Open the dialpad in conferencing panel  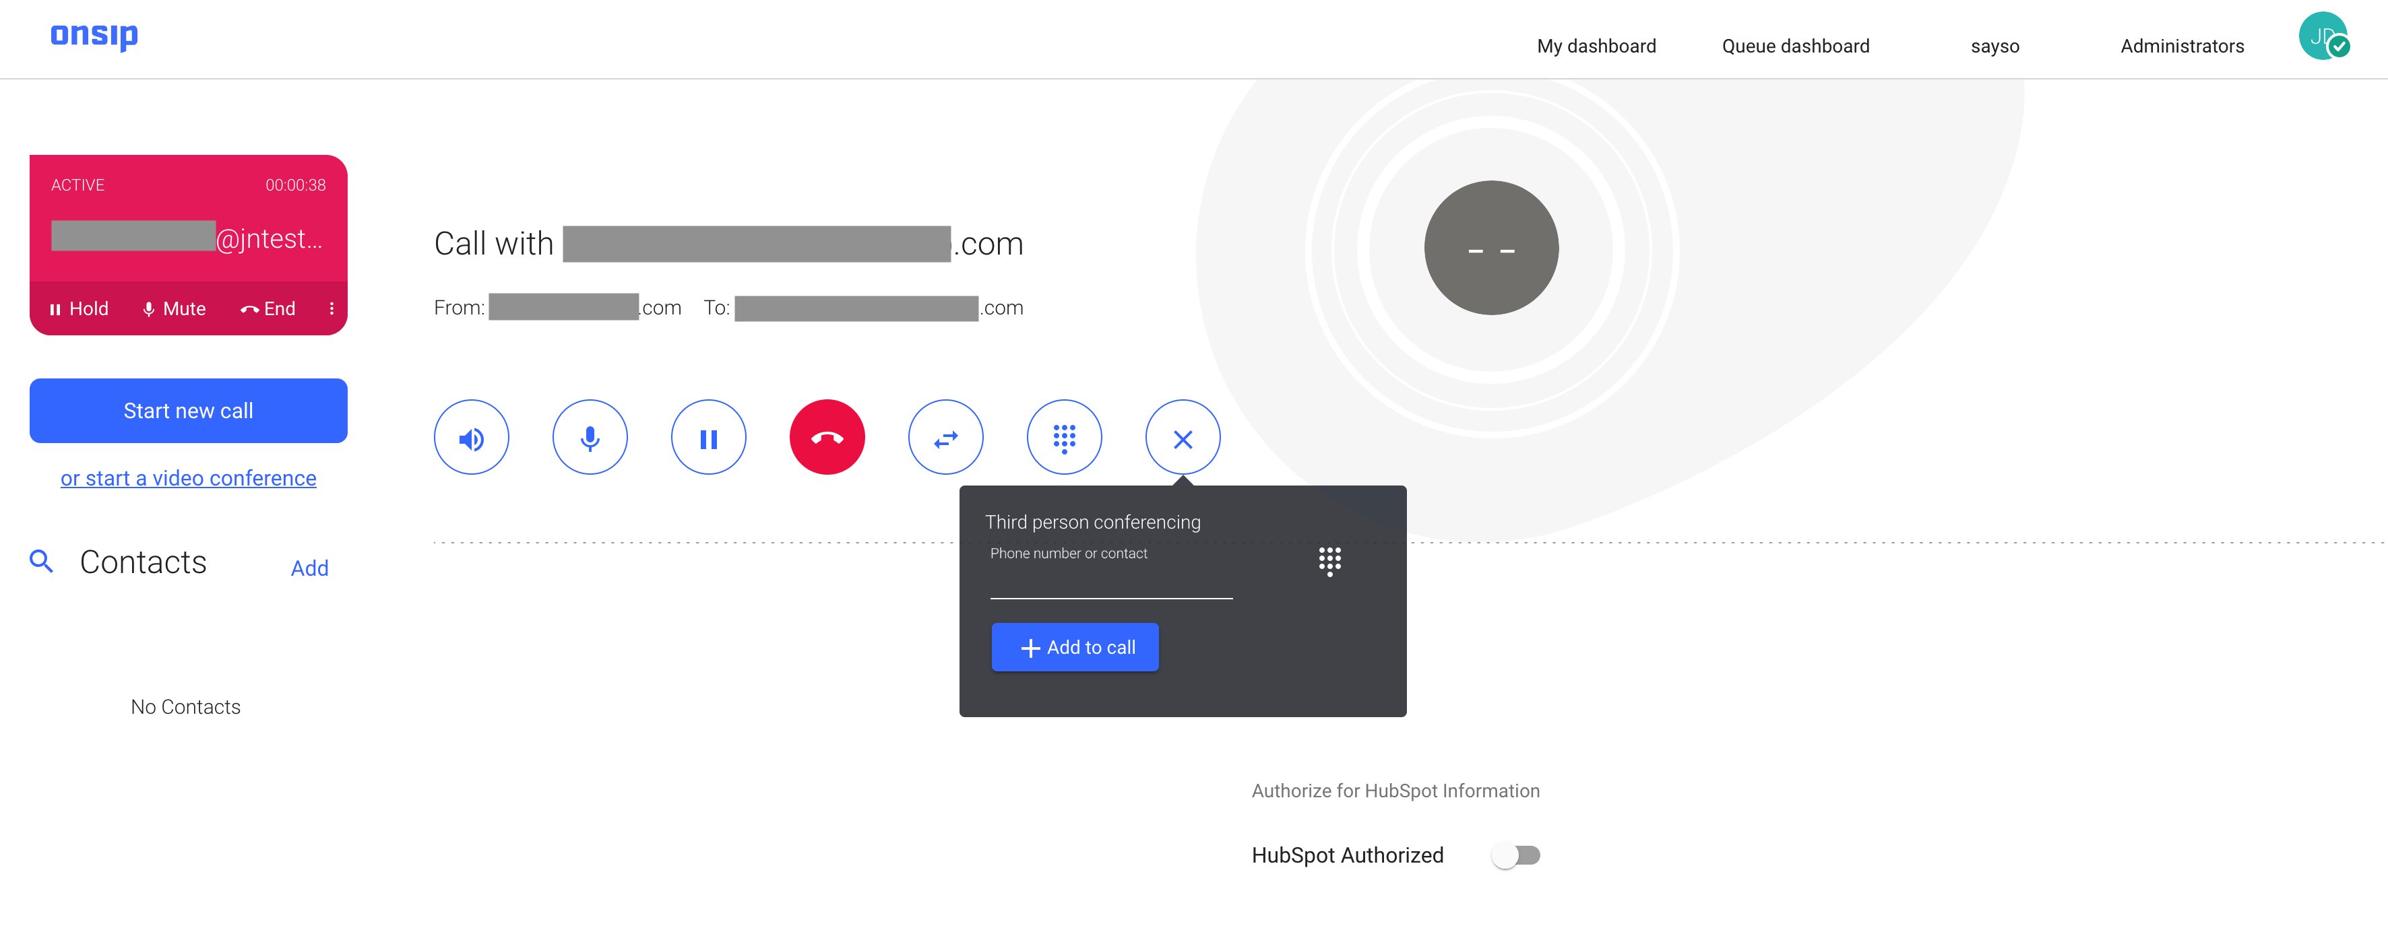coord(1329,562)
